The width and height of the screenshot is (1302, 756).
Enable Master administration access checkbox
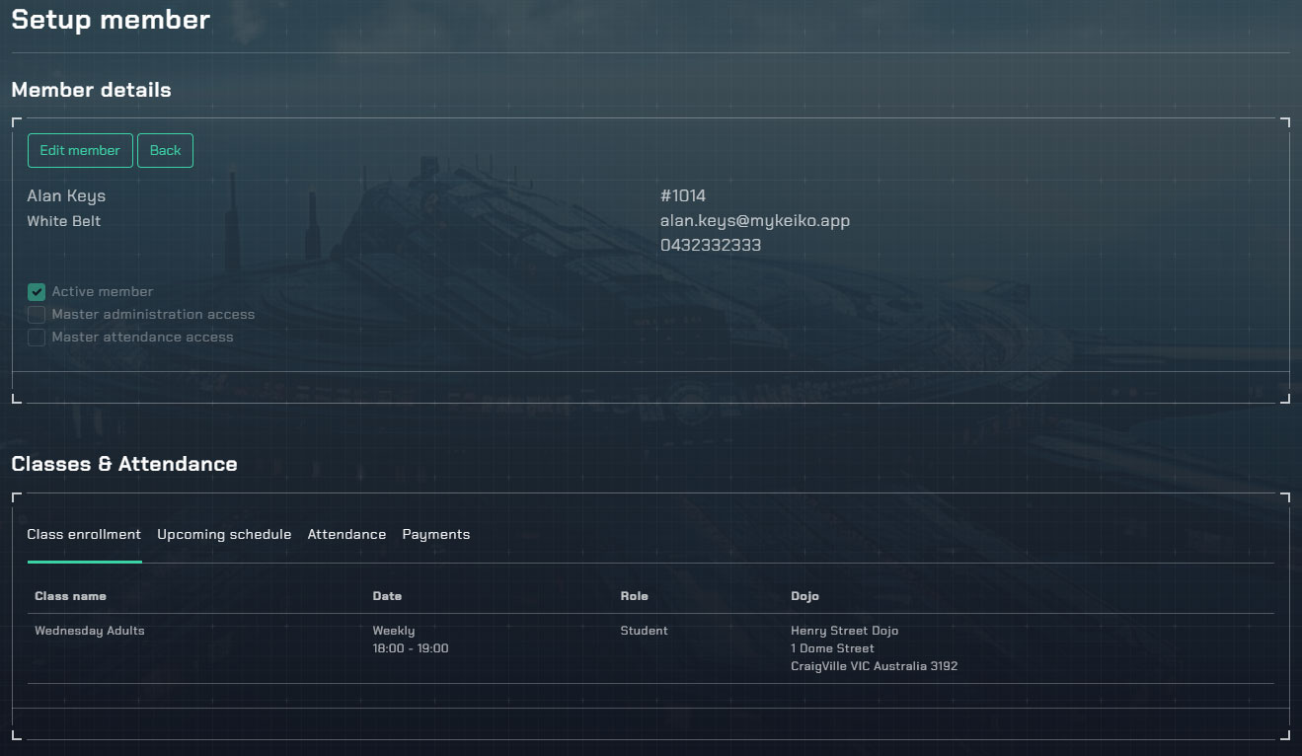[37, 315]
